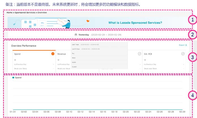Screen dimensions: 197x118
Task: Choose Last 7 days in date menu
Action: point(99,44)
